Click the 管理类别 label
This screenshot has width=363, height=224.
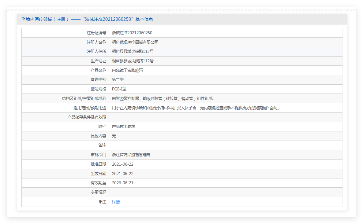98,80
